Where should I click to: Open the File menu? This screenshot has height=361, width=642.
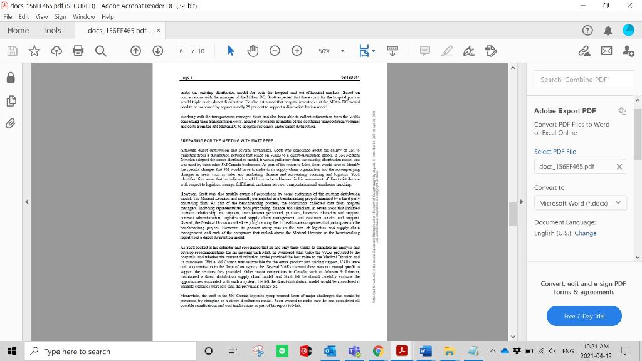pos(8,17)
